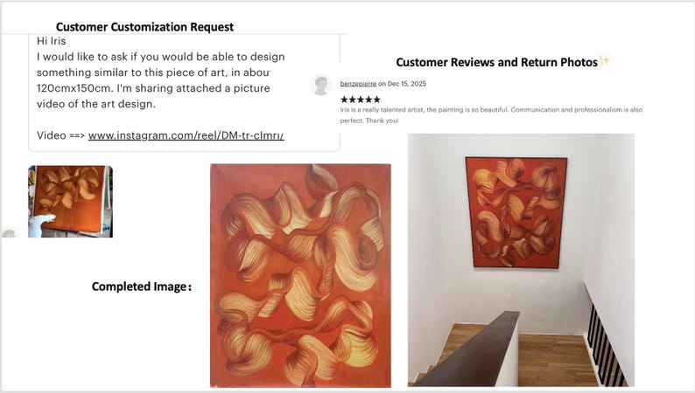Click the Completed Image label
Image resolution: width=695 pixels, height=393 pixels.
(x=142, y=287)
